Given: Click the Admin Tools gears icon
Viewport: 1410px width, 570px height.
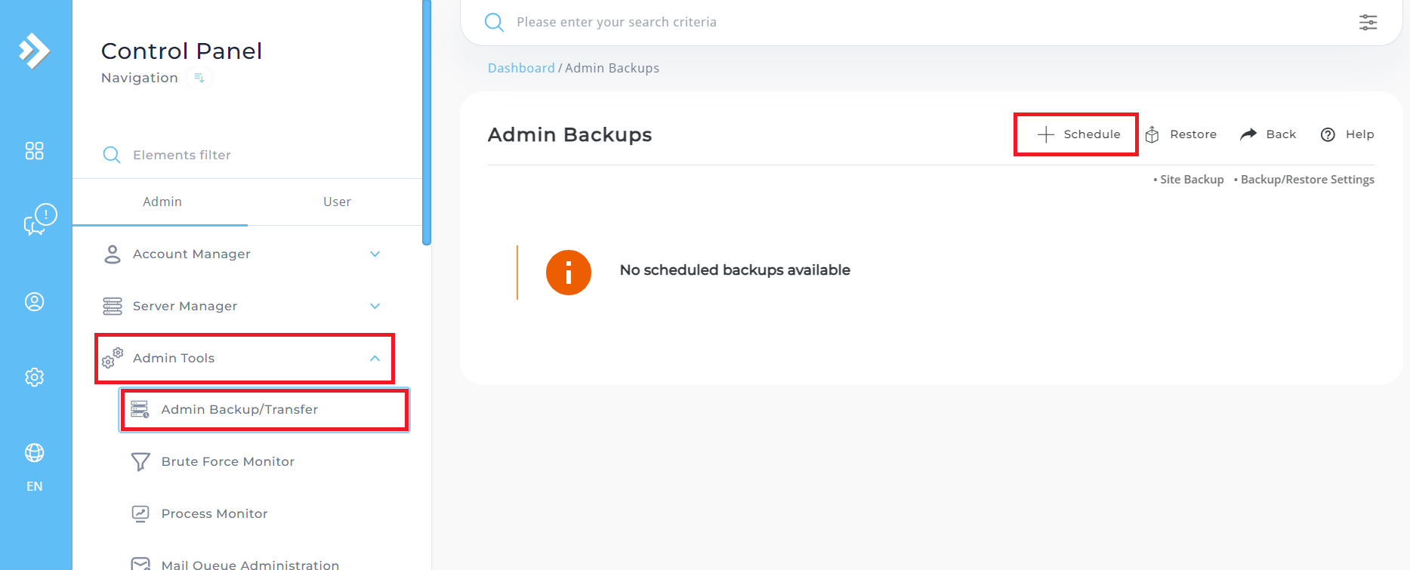Looking at the screenshot, I should [x=112, y=359].
